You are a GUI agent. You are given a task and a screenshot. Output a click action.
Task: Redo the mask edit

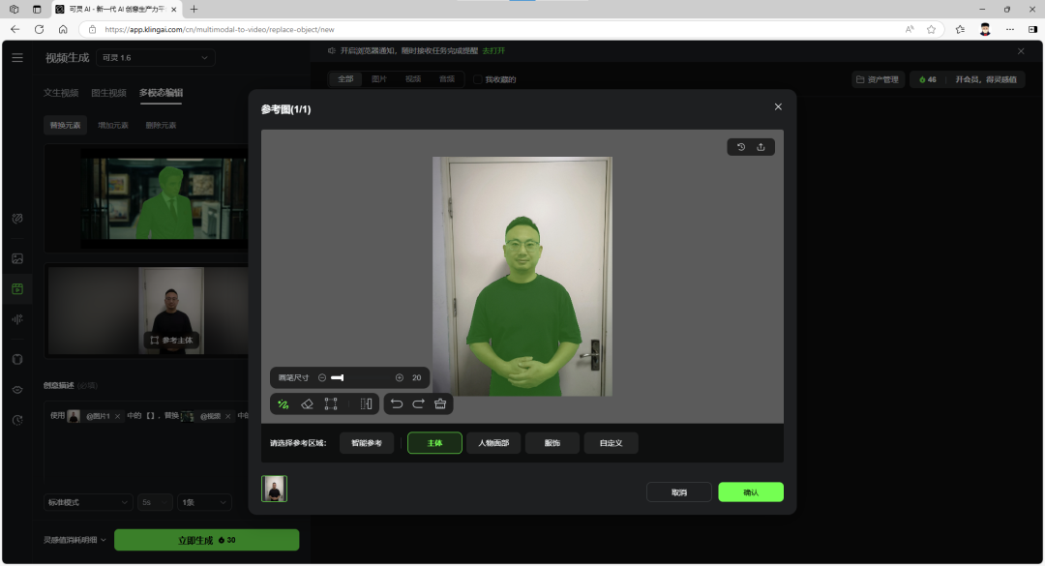[419, 404]
